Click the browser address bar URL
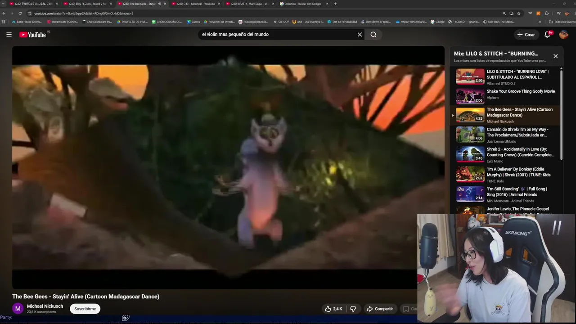This screenshot has height=324, width=576. point(84,13)
